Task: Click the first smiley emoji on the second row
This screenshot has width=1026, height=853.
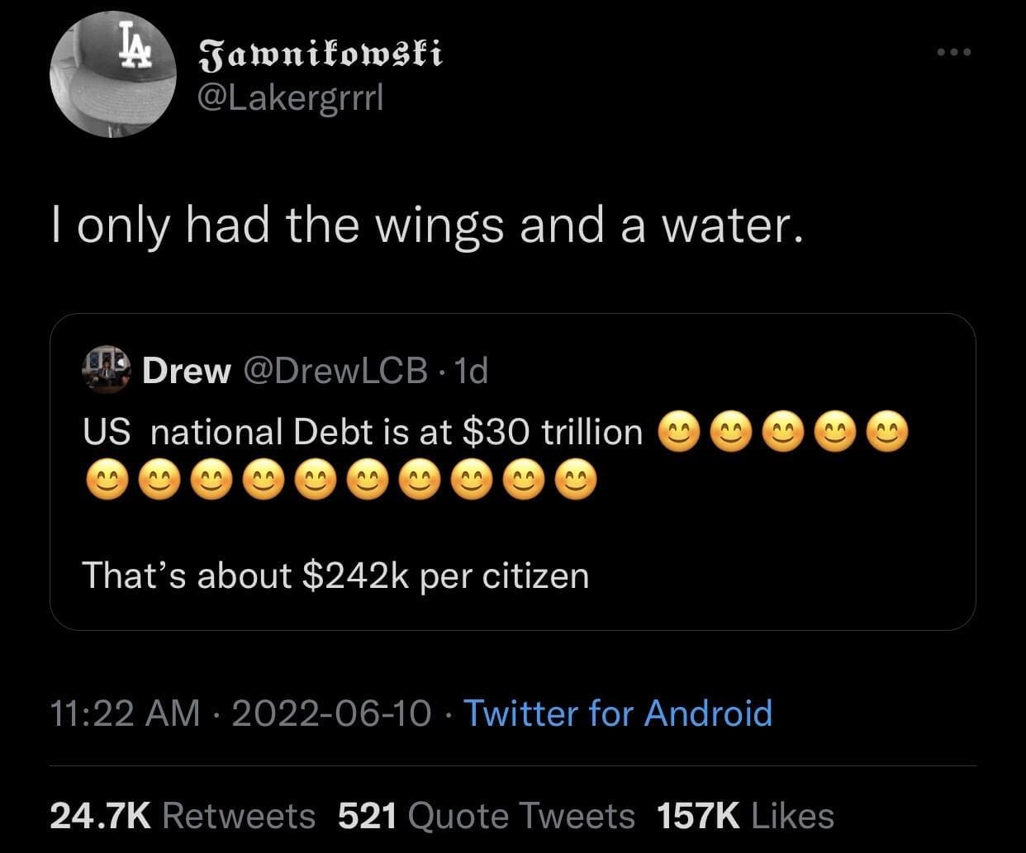Action: (x=103, y=480)
